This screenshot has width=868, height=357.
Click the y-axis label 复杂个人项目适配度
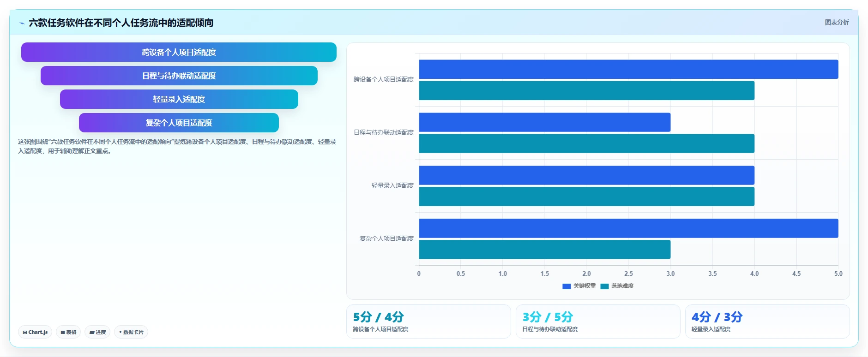(386, 238)
